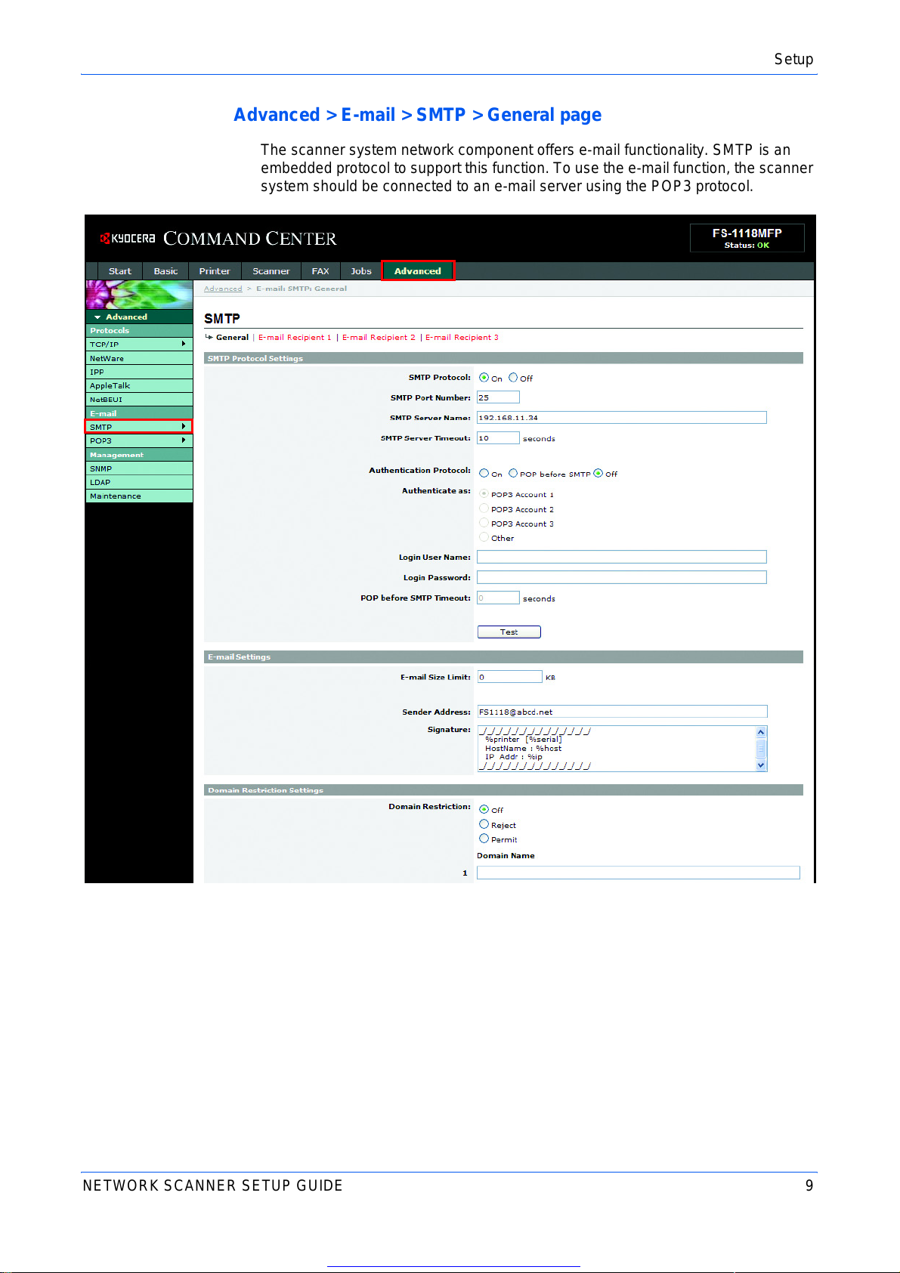
Task: Click the SMTP Port Number field
Action: coord(498,397)
